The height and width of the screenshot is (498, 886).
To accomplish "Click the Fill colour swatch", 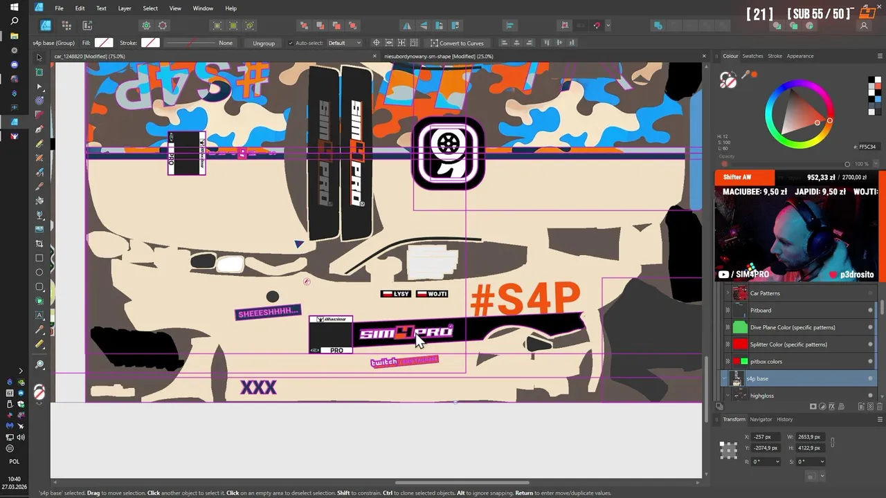I will point(104,43).
